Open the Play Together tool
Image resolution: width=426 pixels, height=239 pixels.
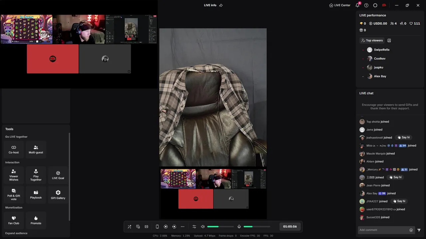[x=36, y=175]
